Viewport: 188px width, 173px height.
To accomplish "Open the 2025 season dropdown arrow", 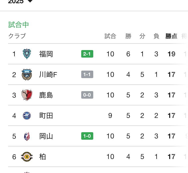I will (x=30, y=1).
